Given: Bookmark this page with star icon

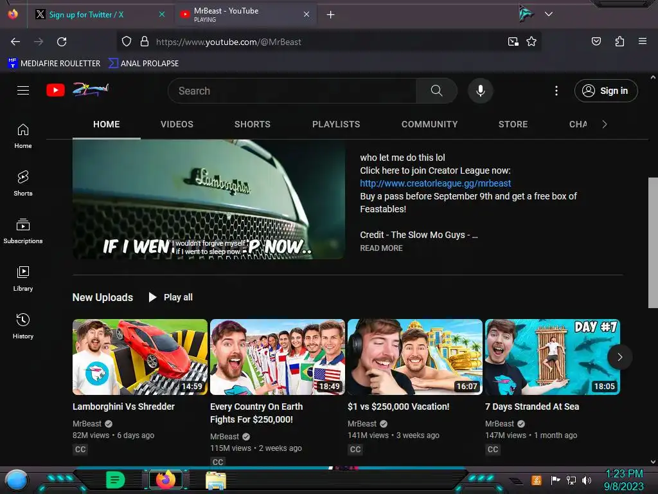Looking at the screenshot, I should click(x=531, y=42).
